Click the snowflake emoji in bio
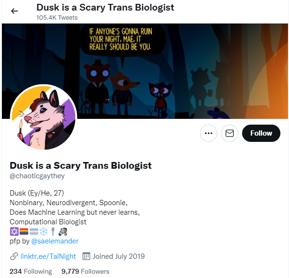 coord(44,232)
